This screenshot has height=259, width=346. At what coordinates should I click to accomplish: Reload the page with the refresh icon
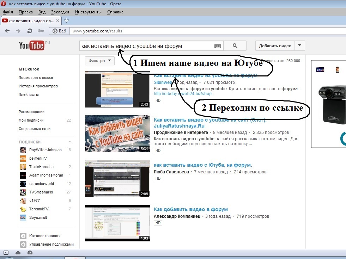point(30,31)
